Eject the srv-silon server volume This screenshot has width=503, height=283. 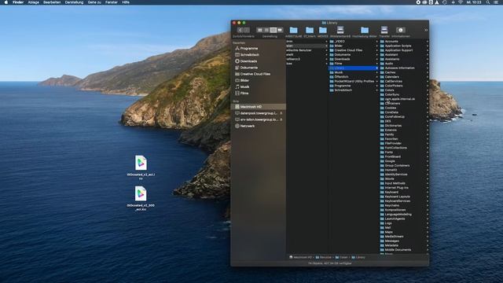(x=281, y=119)
